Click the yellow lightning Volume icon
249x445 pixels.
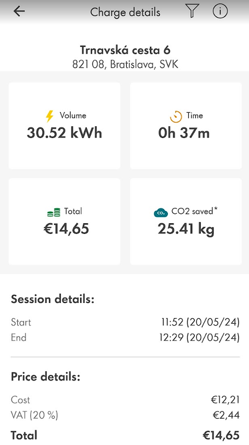pyautogui.click(x=50, y=116)
